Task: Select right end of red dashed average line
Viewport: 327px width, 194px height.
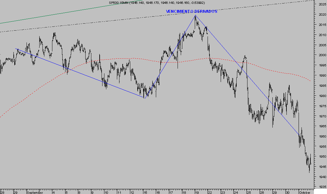Action: (x=310, y=81)
